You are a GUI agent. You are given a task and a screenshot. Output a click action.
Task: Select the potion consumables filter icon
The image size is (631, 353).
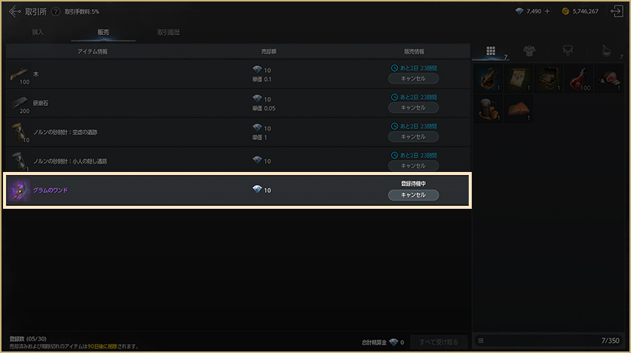[606, 51]
